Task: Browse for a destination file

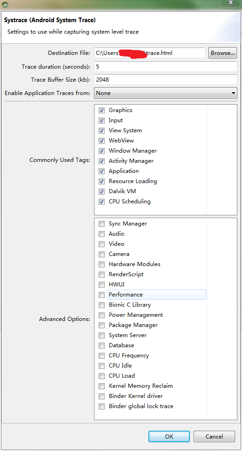Action: coord(223,53)
